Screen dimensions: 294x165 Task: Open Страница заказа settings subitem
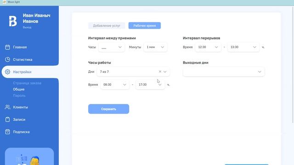point(27,83)
